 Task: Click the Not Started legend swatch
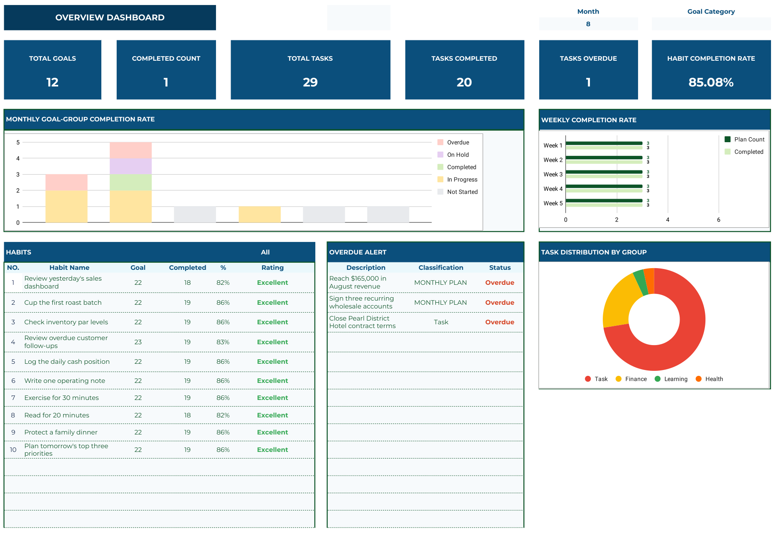440,192
